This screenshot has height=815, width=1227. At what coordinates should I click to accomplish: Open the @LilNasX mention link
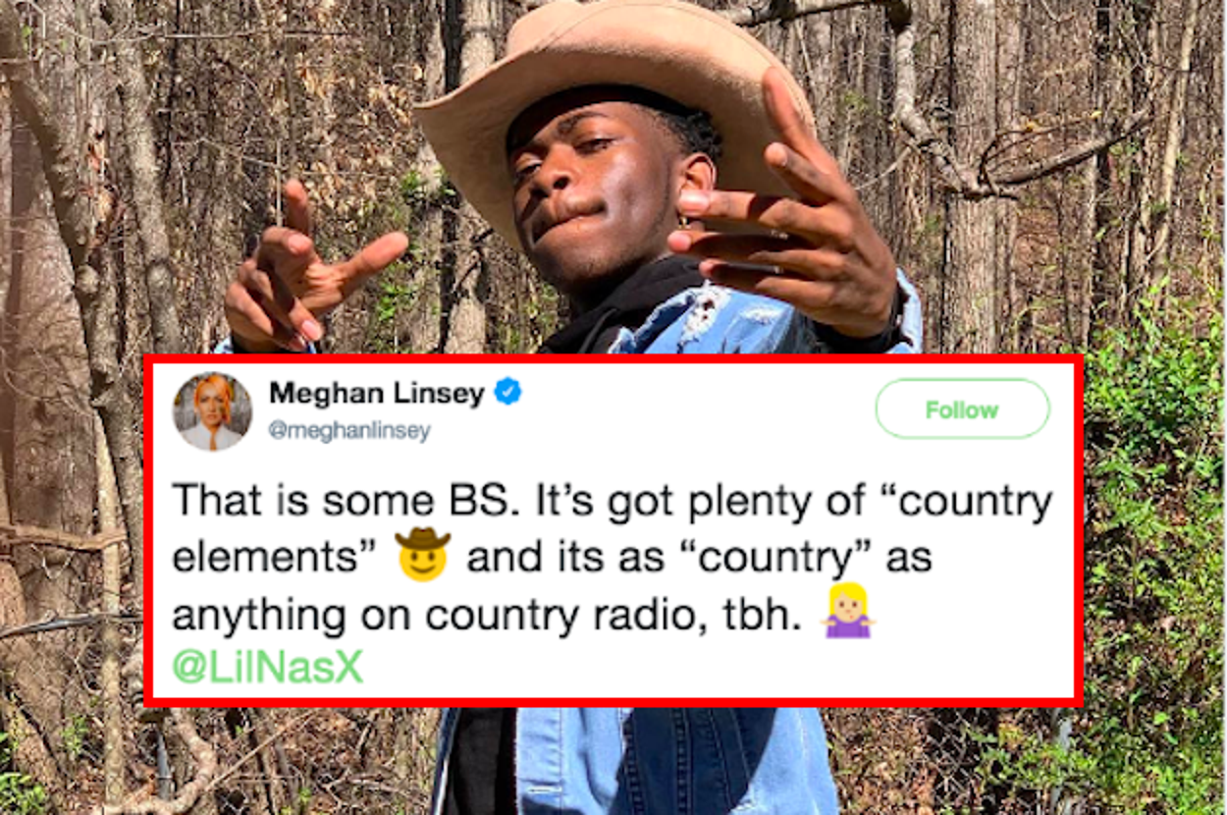point(268,667)
